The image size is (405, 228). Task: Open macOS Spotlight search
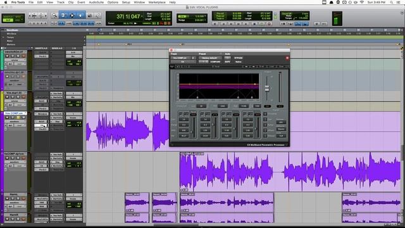(x=392, y=3)
